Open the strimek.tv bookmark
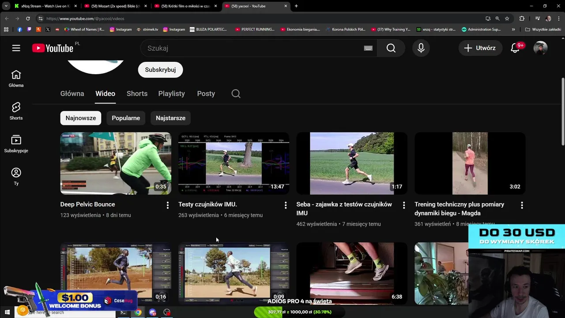 147,30
